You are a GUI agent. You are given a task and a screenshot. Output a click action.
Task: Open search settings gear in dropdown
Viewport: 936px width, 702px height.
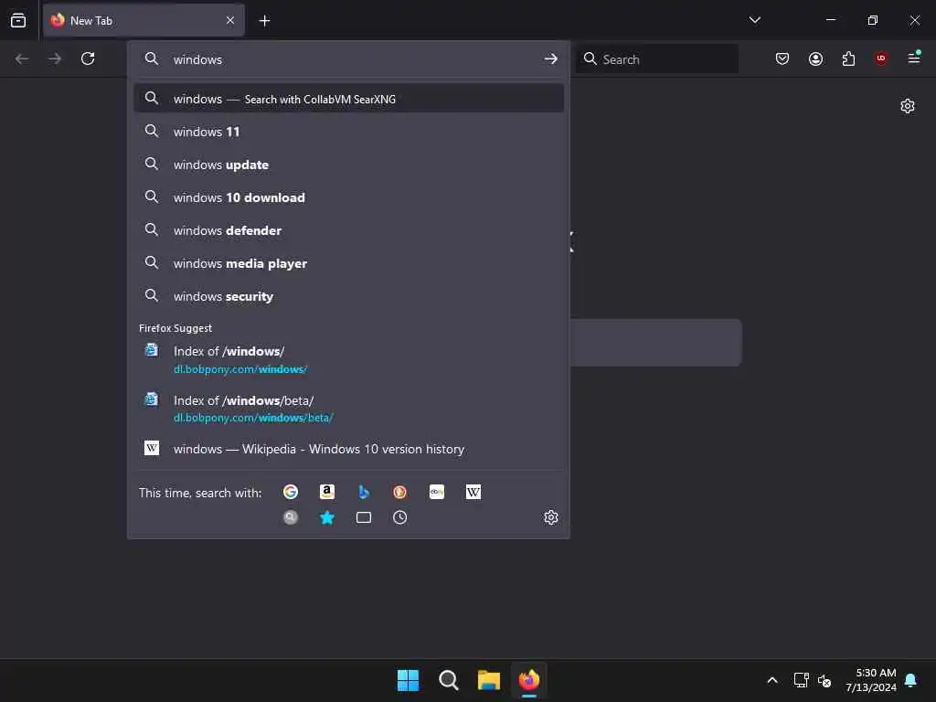[551, 517]
